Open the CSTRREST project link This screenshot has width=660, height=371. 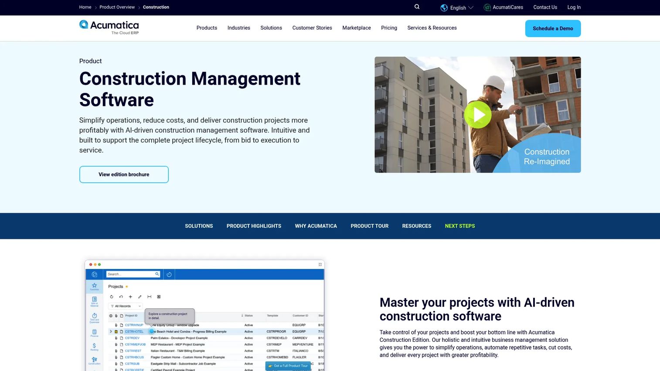pos(133,351)
